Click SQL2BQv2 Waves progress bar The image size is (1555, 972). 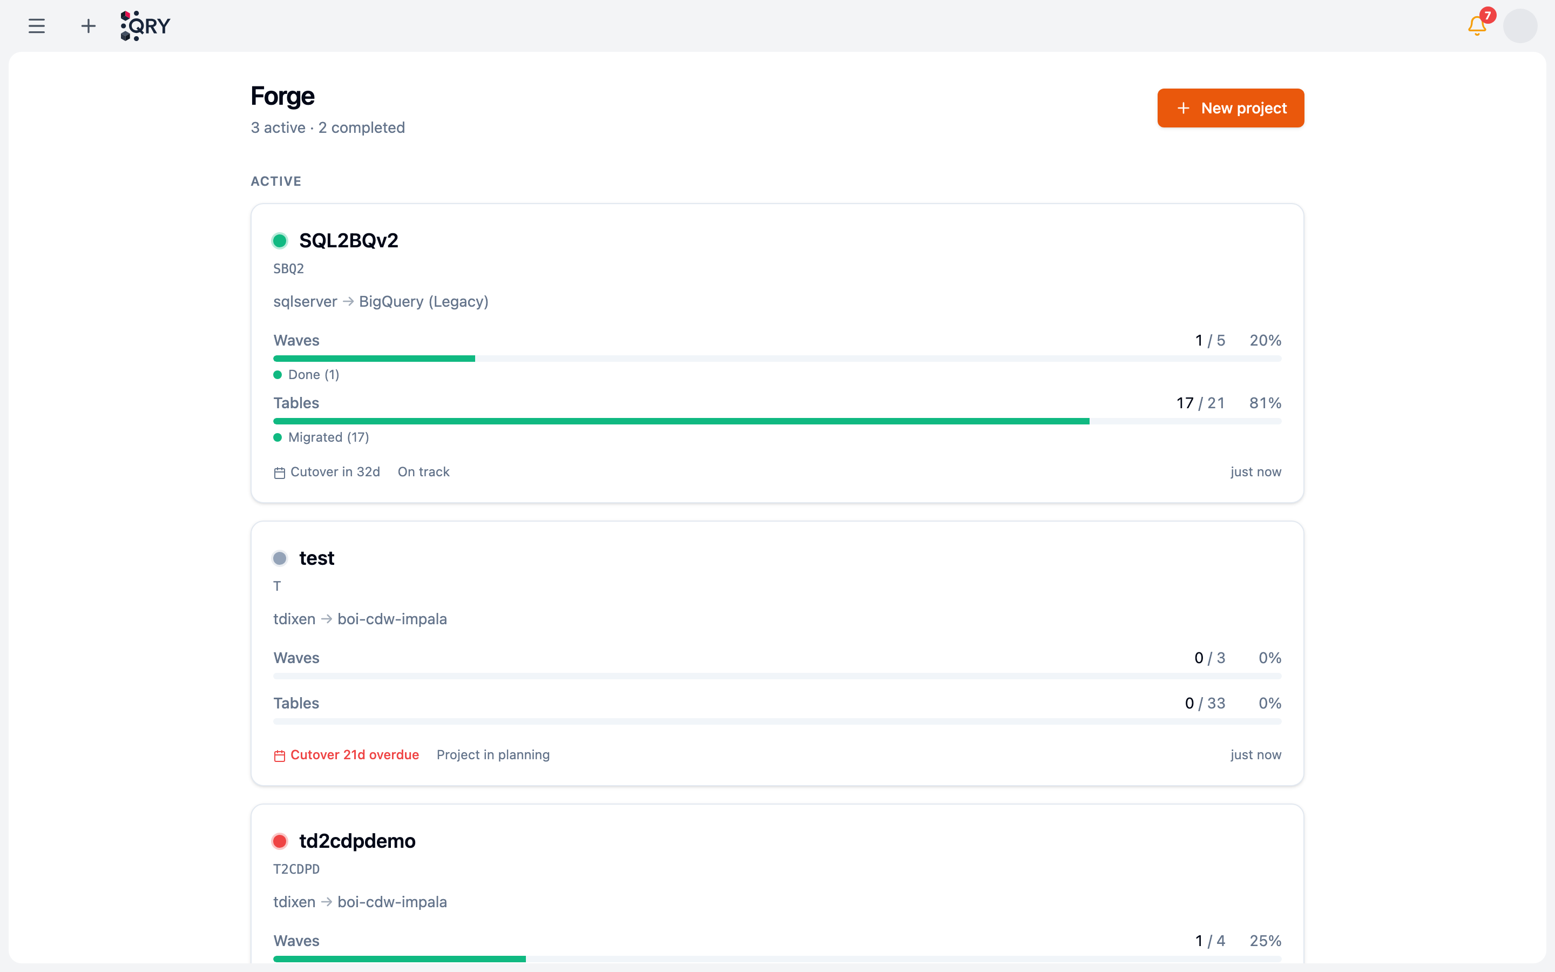777,358
